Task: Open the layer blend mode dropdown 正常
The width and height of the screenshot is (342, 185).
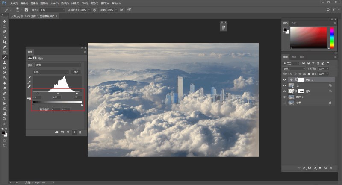Action: coord(293,68)
